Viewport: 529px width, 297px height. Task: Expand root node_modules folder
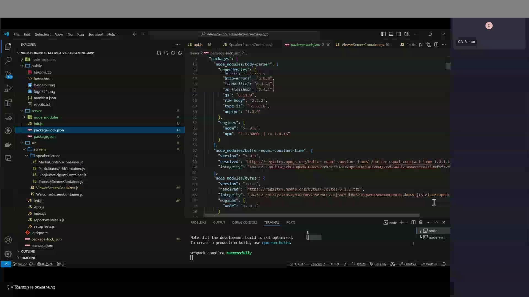22,59
